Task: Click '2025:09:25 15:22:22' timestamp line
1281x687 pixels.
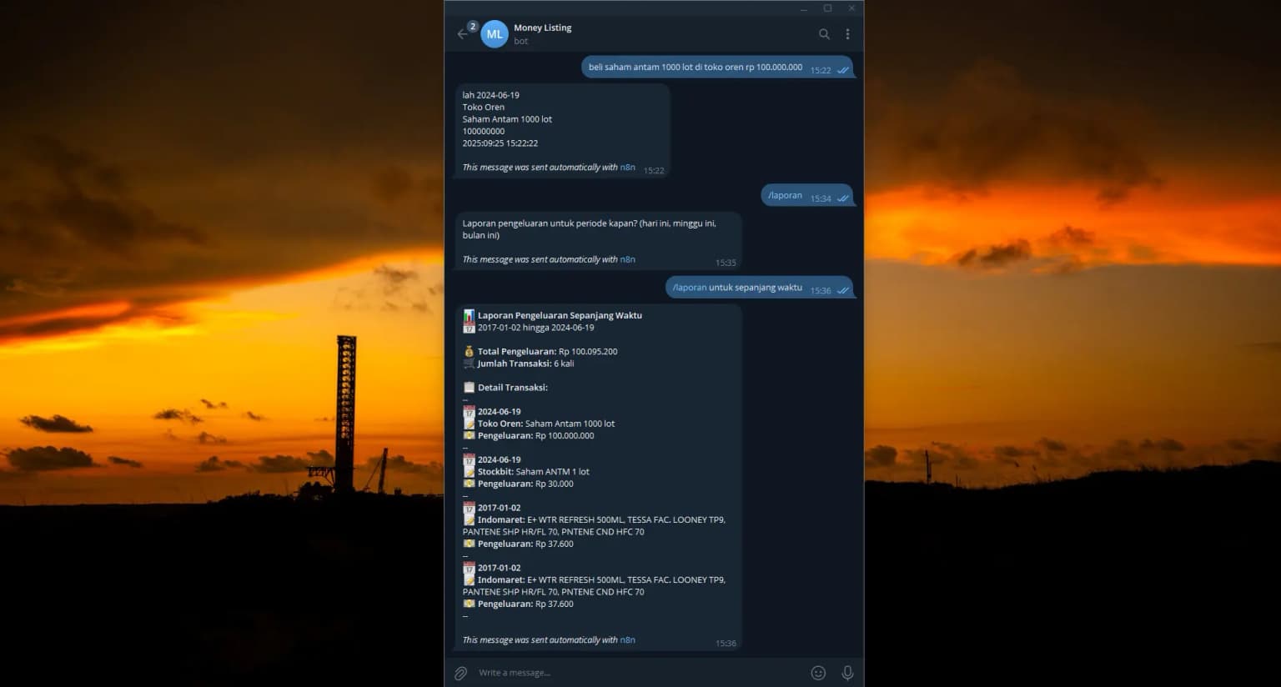Action: (500, 143)
